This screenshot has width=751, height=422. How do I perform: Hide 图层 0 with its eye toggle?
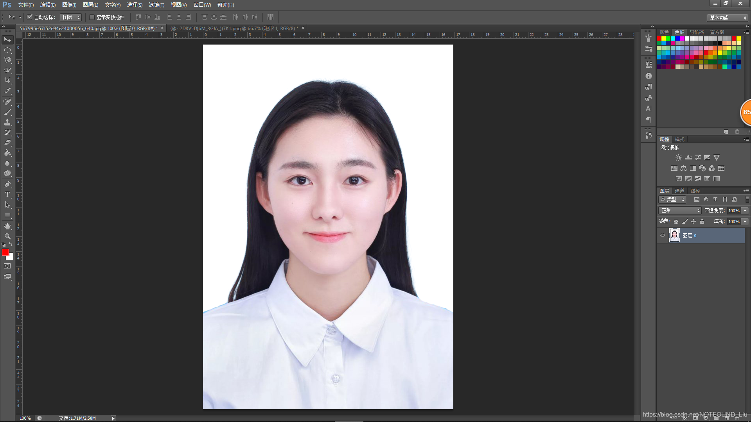[x=662, y=235]
